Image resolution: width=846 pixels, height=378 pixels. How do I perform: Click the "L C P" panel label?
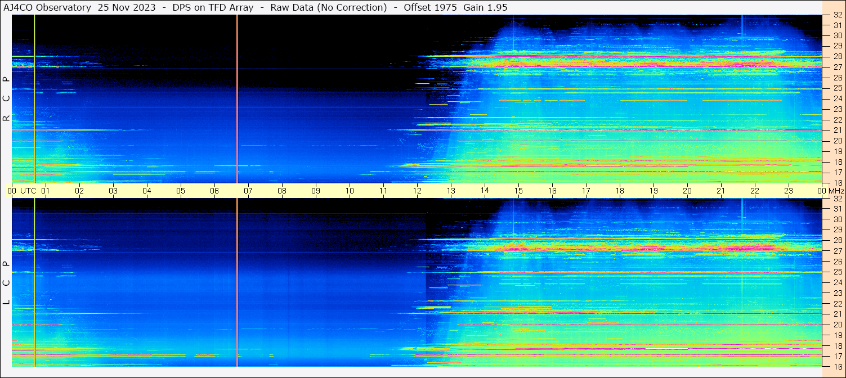(x=6, y=283)
